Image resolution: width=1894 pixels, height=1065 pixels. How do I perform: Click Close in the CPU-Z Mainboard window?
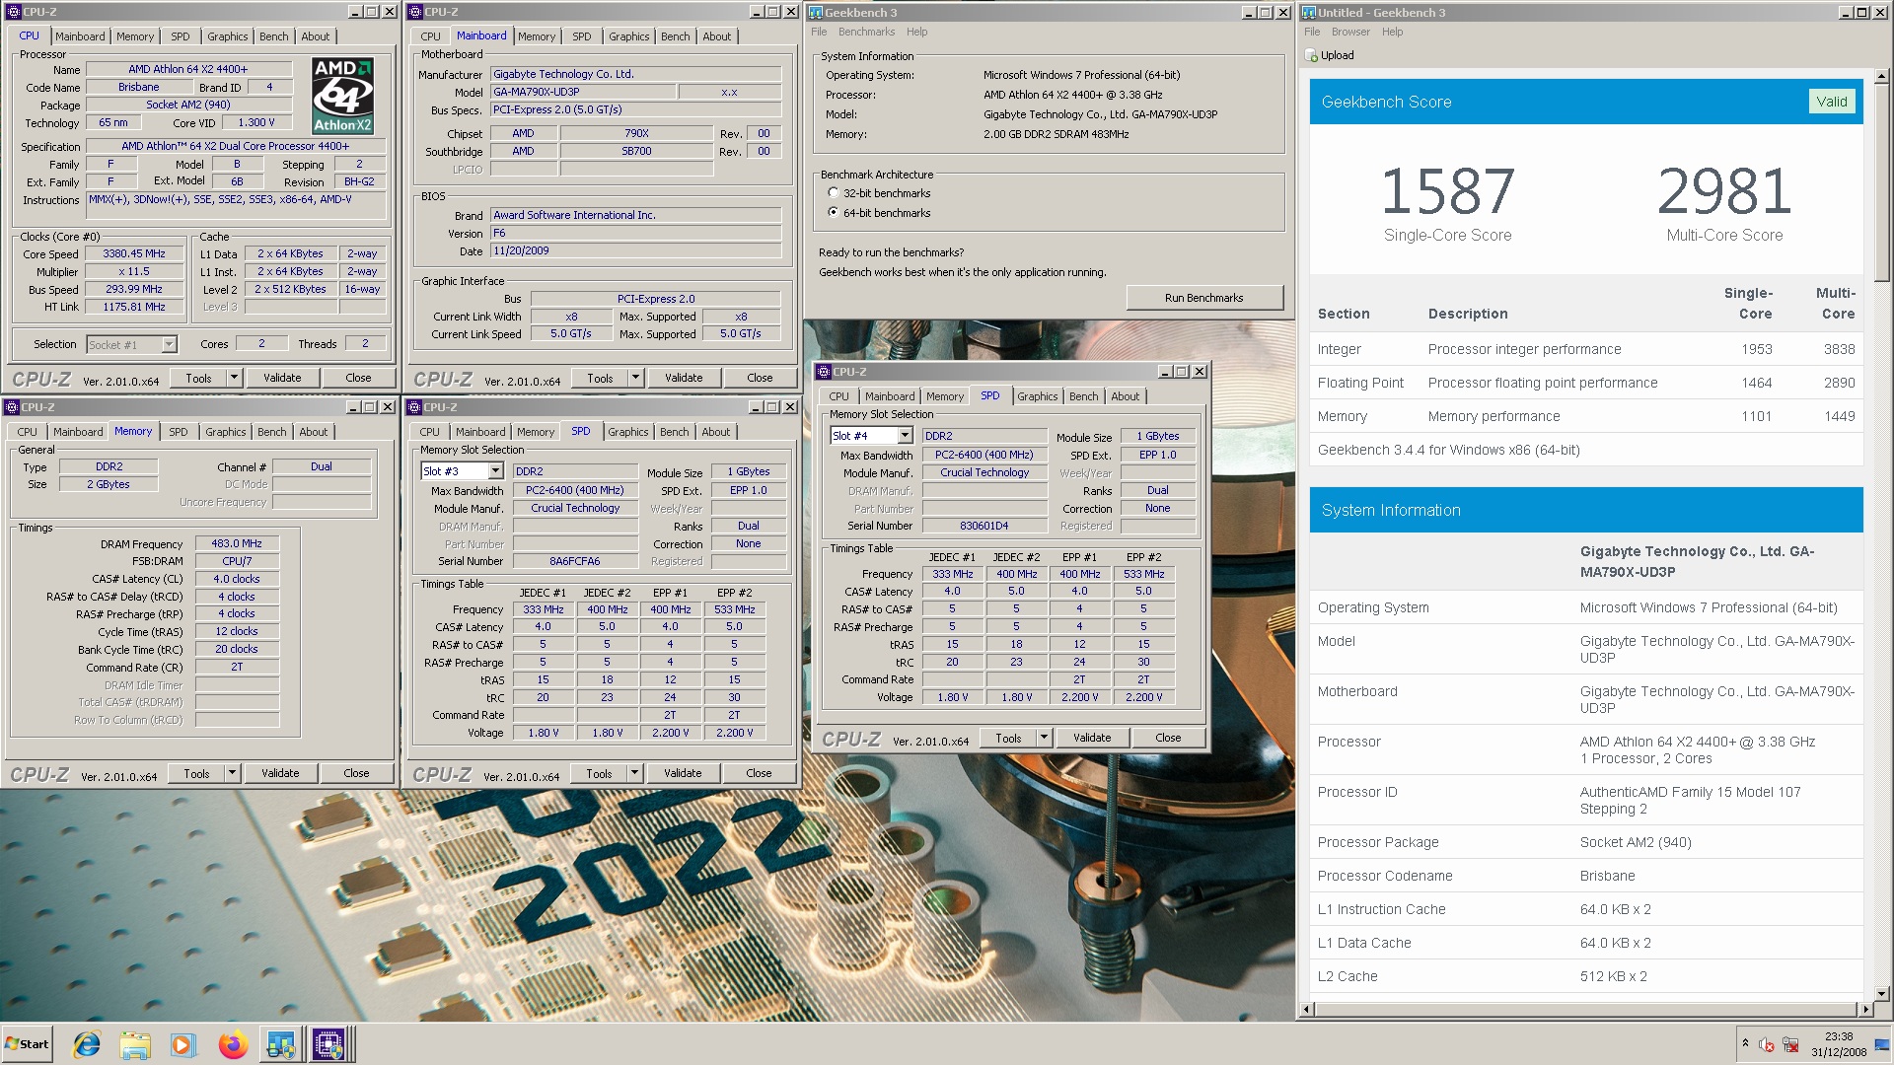(760, 378)
